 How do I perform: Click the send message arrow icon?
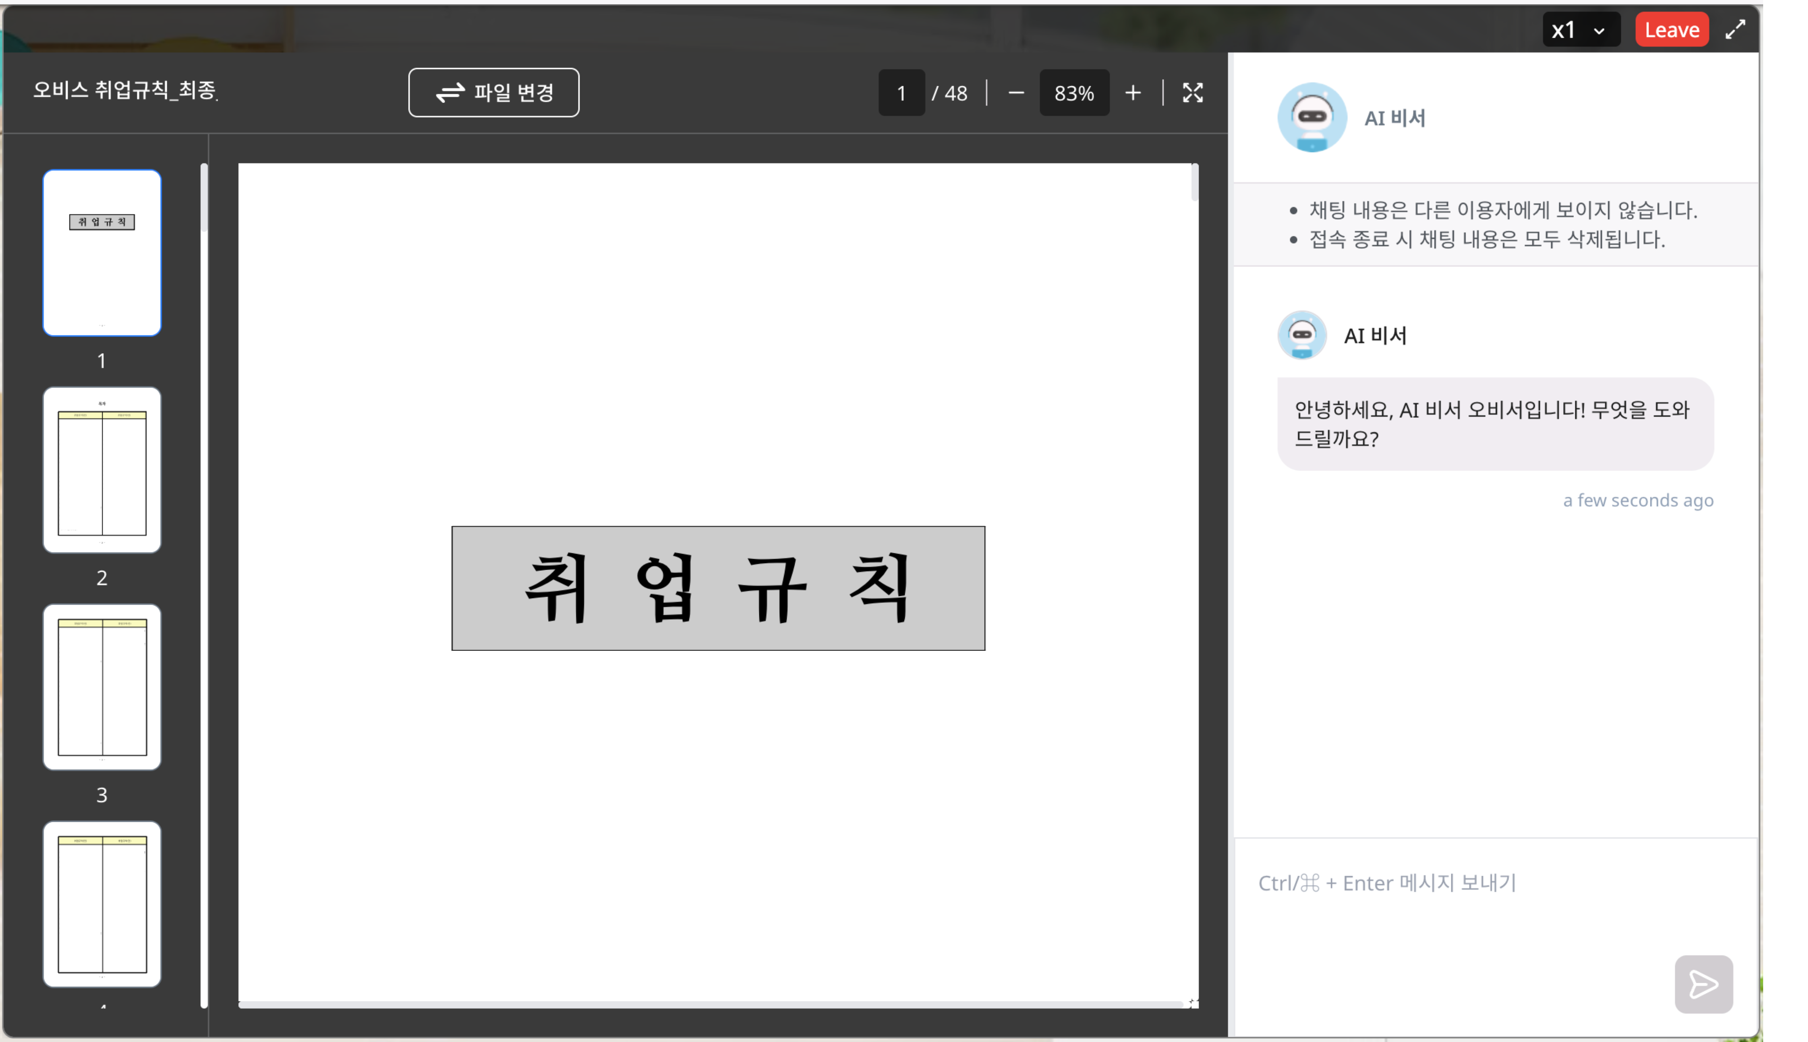point(1704,983)
